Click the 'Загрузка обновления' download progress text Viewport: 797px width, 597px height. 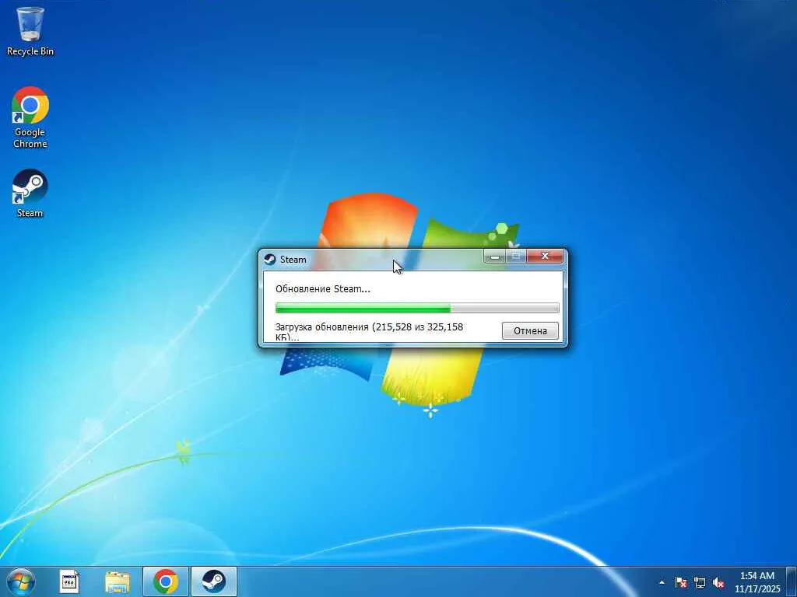pyautogui.click(x=369, y=331)
